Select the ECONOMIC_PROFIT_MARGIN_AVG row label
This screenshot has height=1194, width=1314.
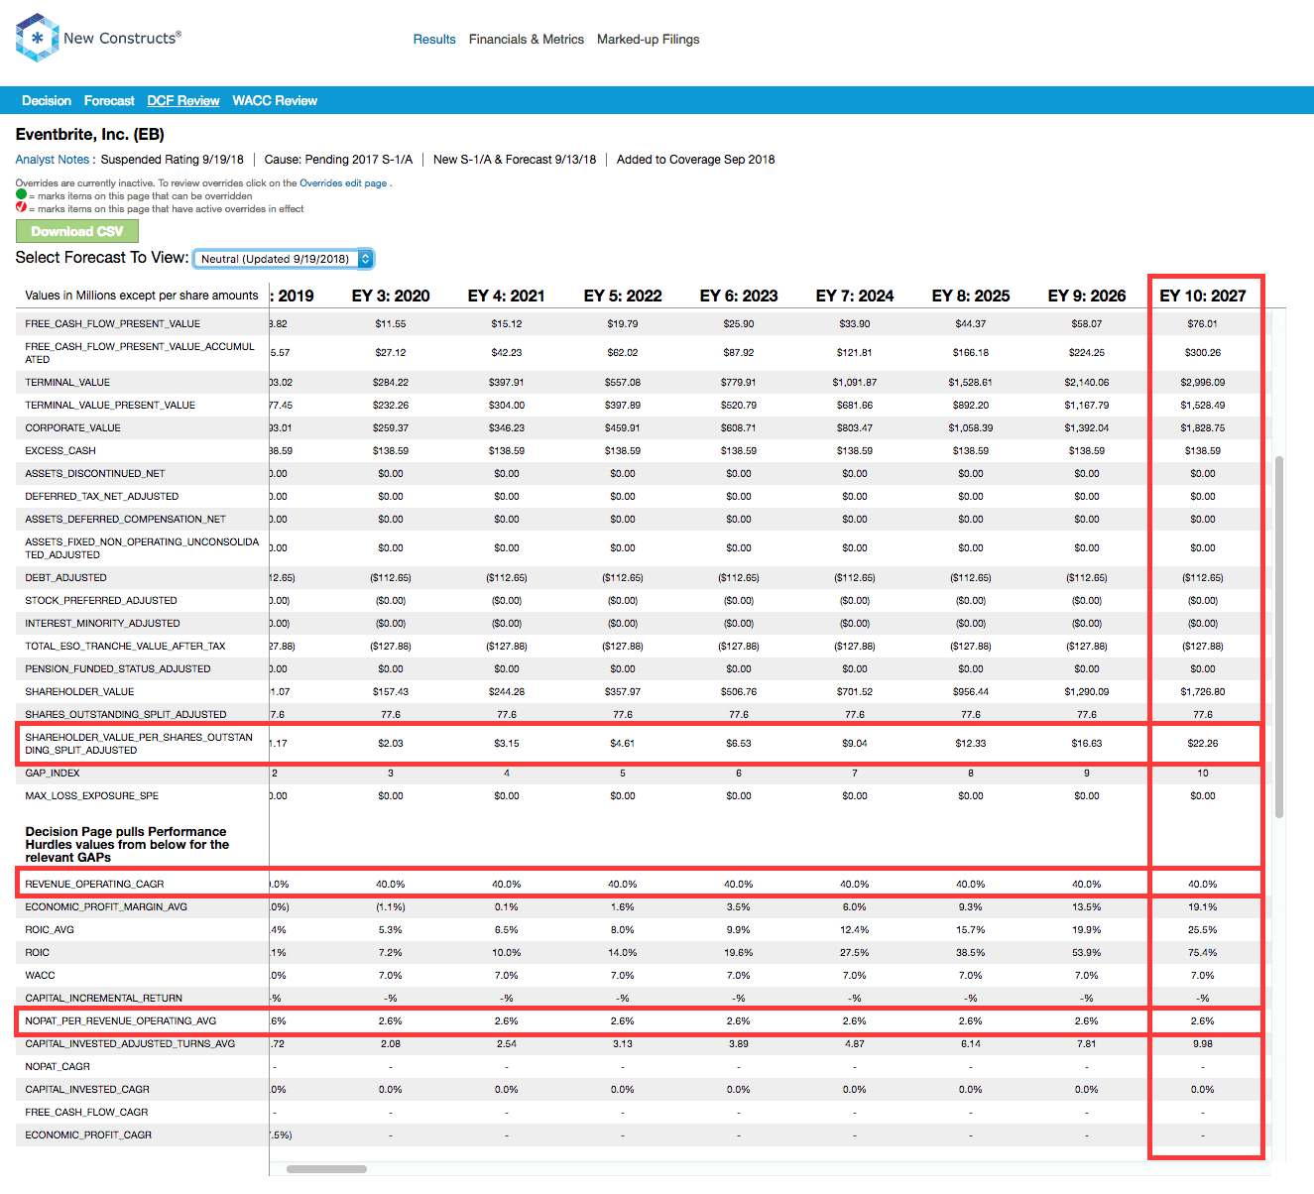point(106,907)
